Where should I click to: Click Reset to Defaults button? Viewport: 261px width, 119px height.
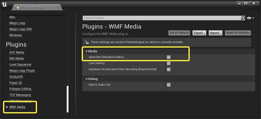(x=238, y=33)
